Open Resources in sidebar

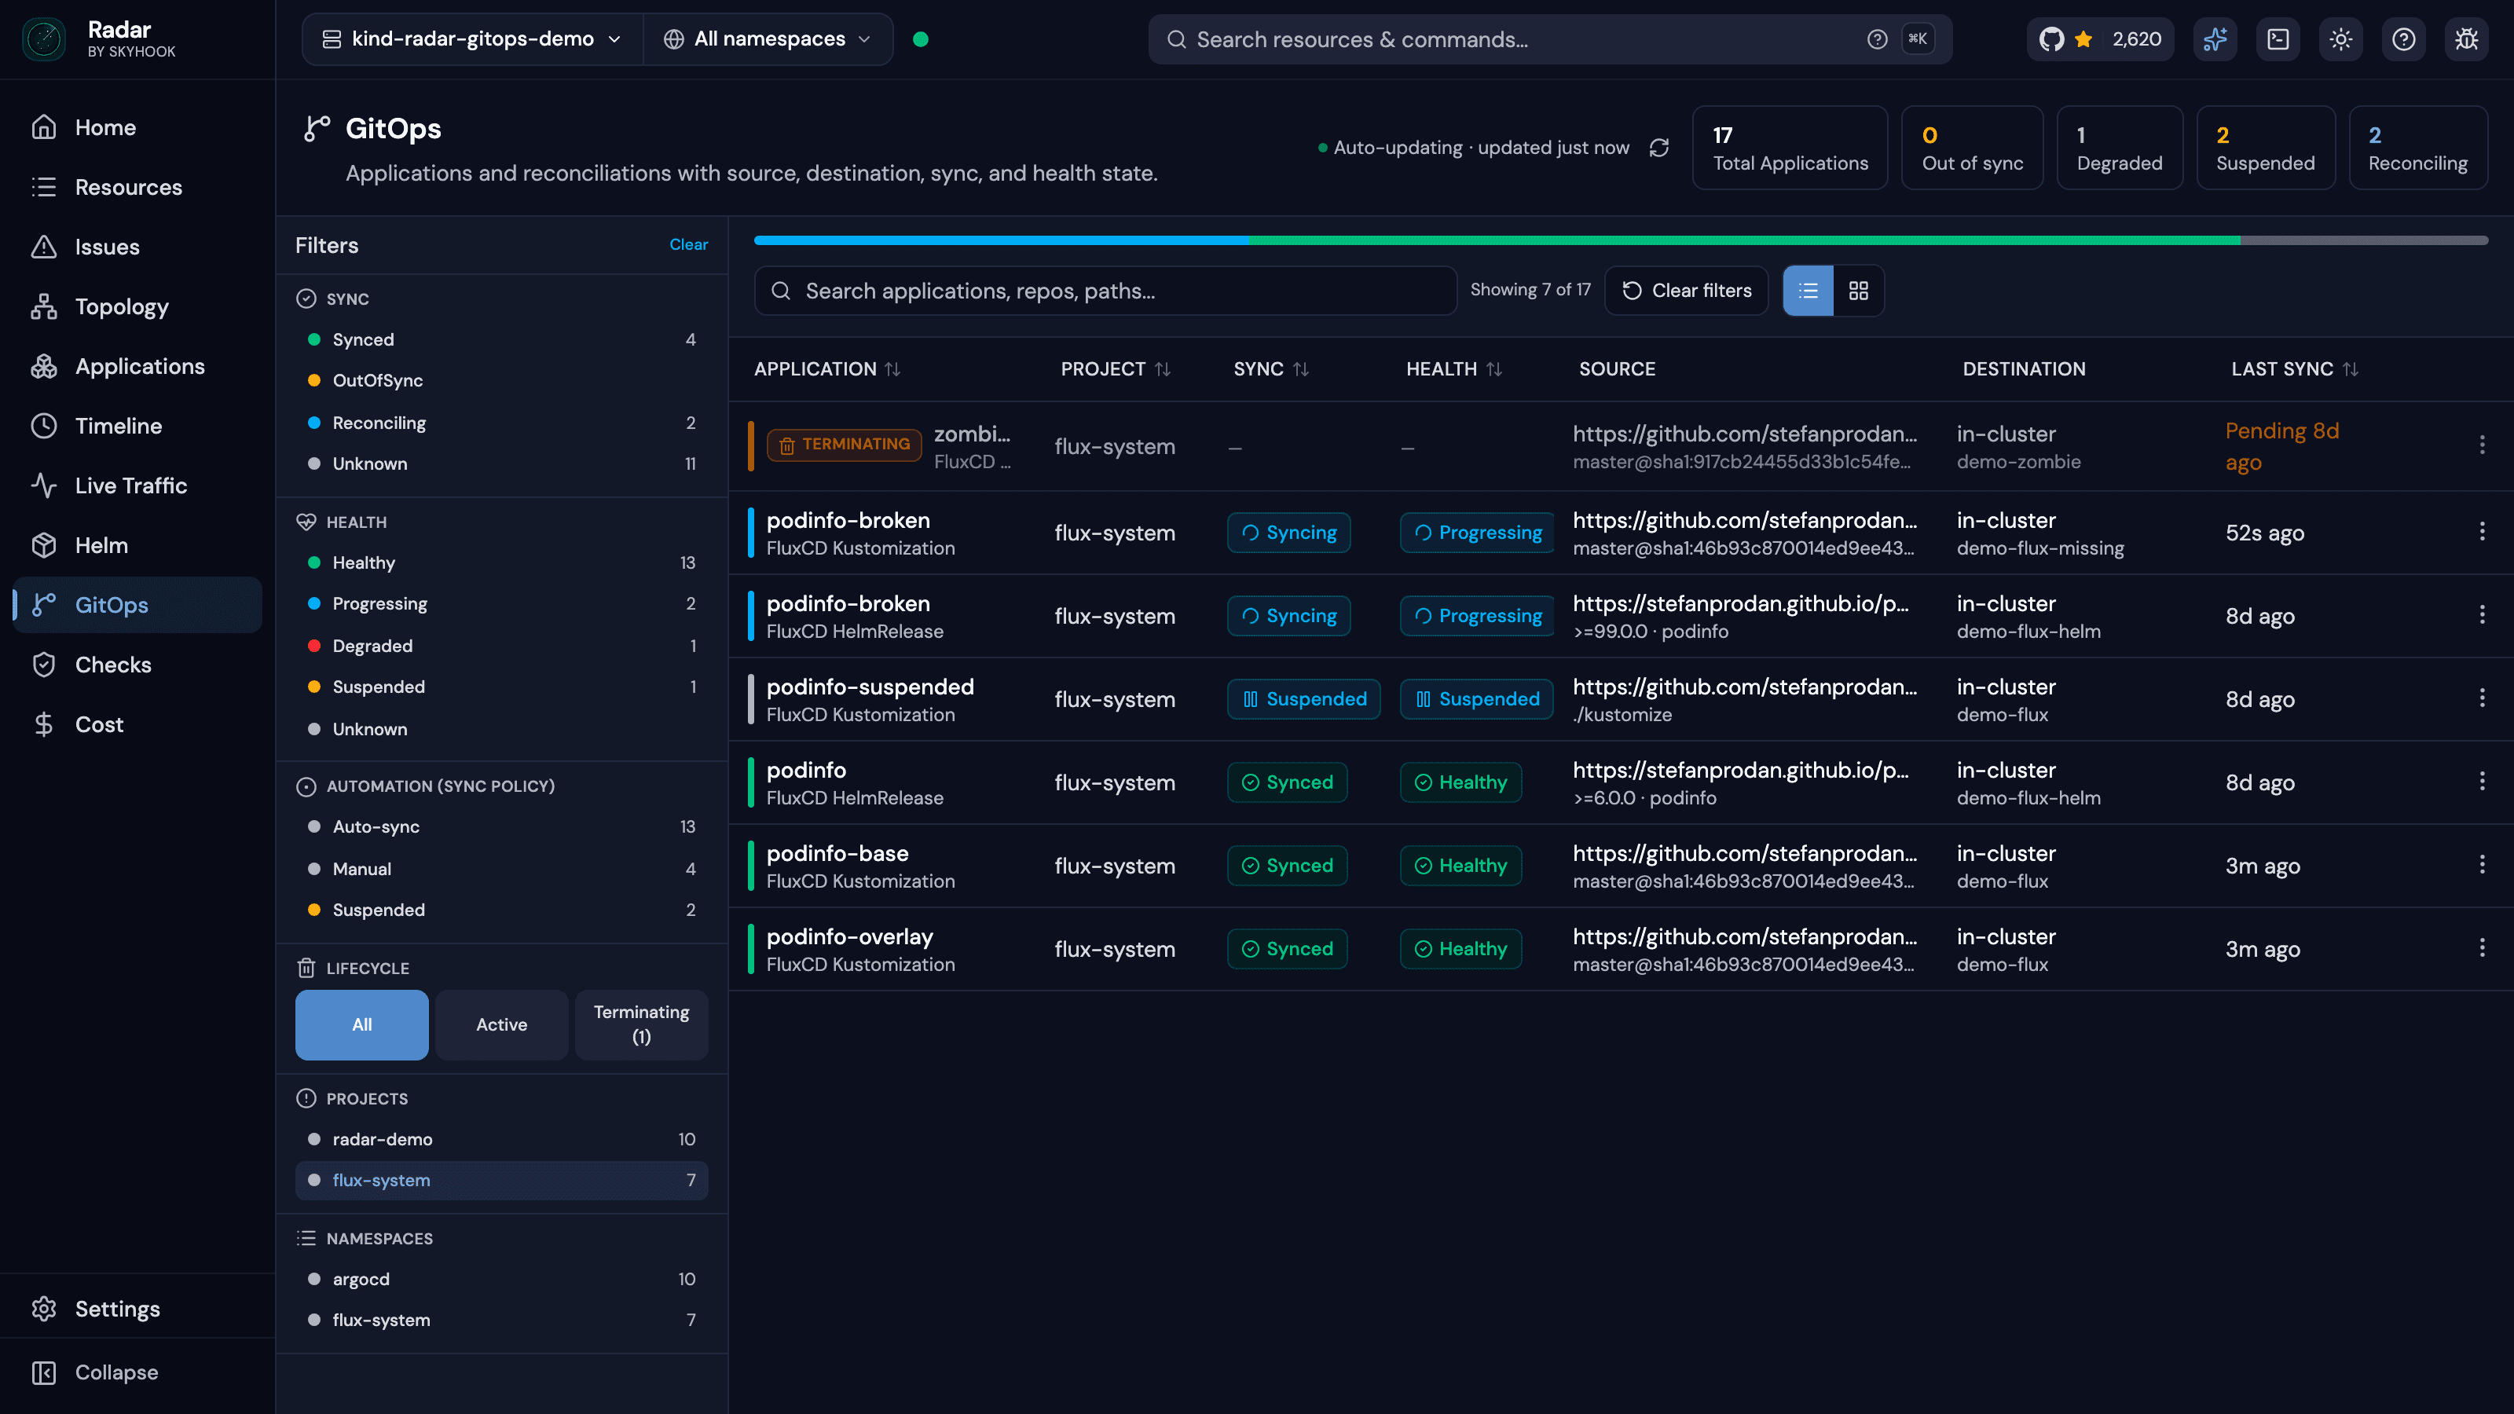pos(137,188)
